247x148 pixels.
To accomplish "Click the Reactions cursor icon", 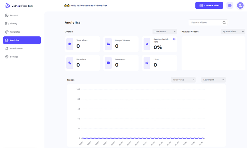I will pyautogui.click(x=70, y=63).
